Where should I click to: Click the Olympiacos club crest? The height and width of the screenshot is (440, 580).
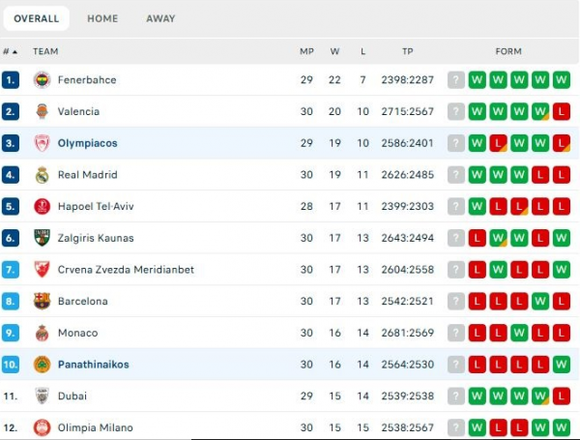[42, 143]
